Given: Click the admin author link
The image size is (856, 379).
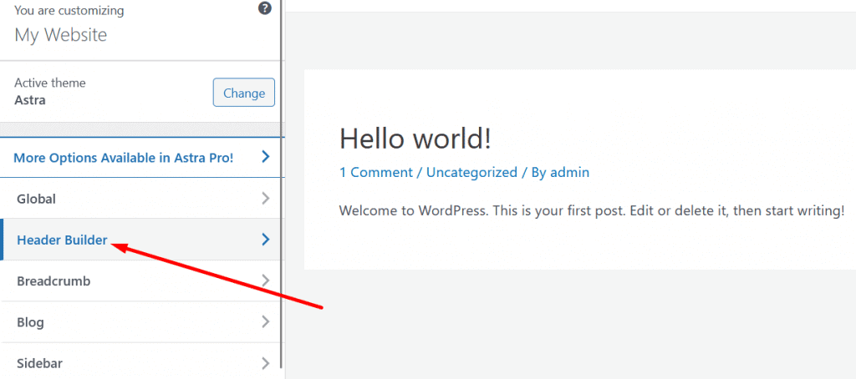Looking at the screenshot, I should coord(569,172).
